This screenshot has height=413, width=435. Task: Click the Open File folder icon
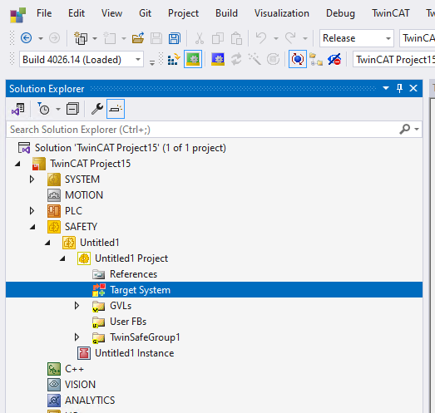[x=138, y=38]
